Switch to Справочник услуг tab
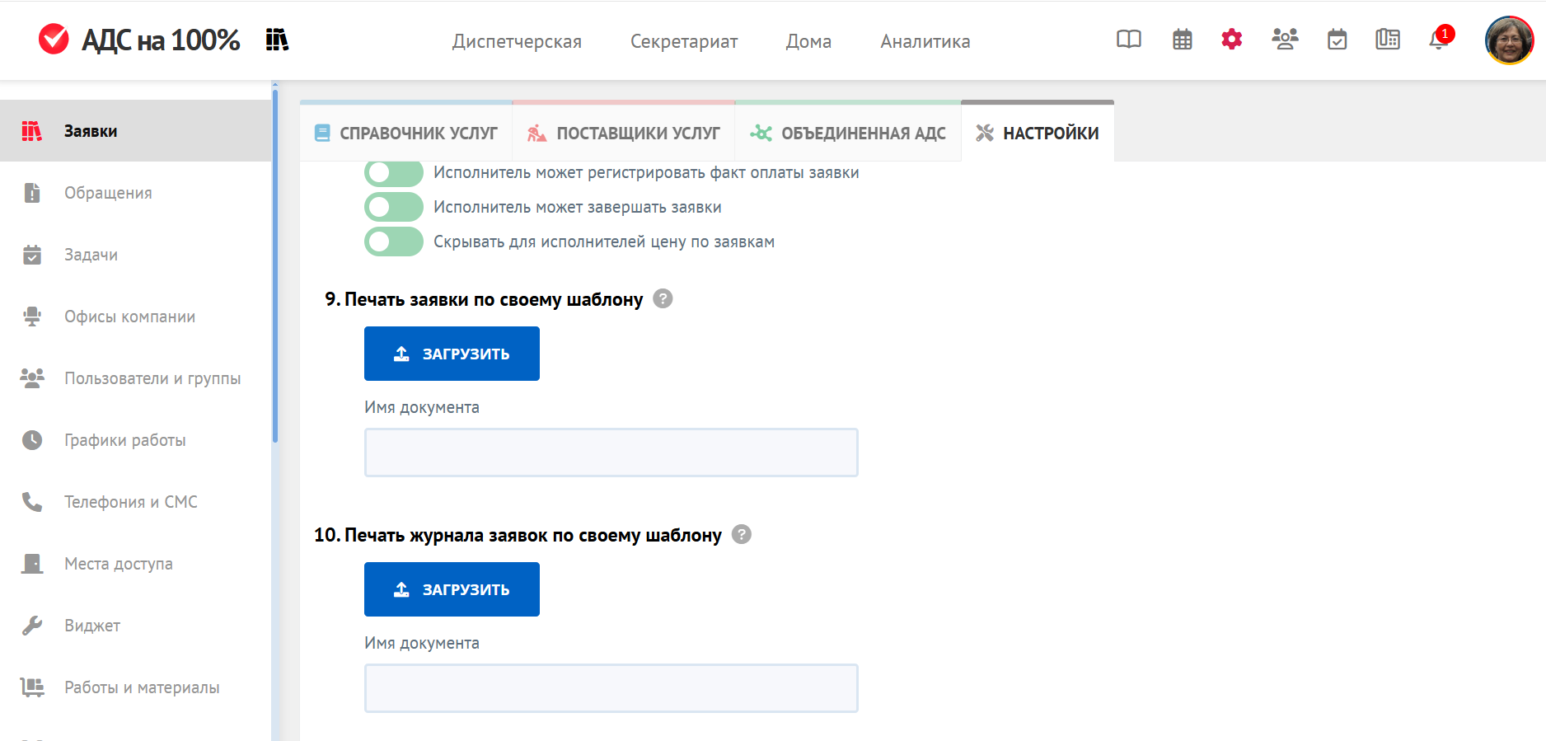The image size is (1546, 741). pos(406,133)
